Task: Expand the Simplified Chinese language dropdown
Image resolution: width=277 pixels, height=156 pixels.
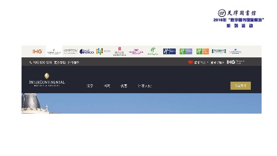Action: point(201,62)
